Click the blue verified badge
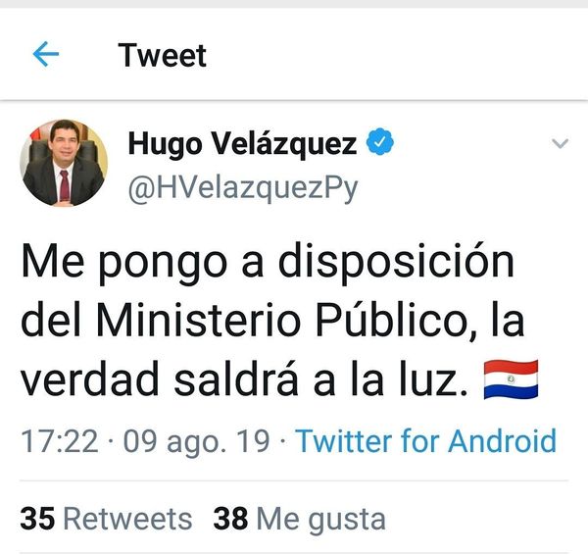Image resolution: width=588 pixels, height=555 pixels. [x=380, y=142]
